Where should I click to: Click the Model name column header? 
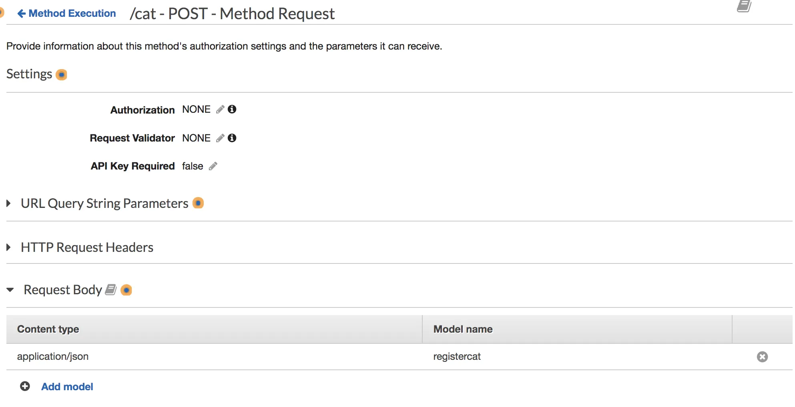463,329
